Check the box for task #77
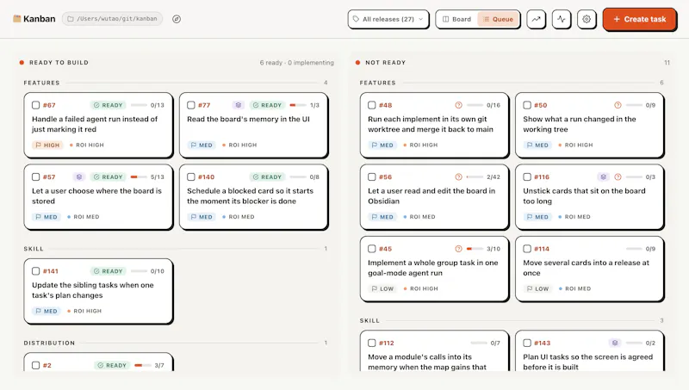Viewport: 689px width, 390px height. tap(191, 105)
